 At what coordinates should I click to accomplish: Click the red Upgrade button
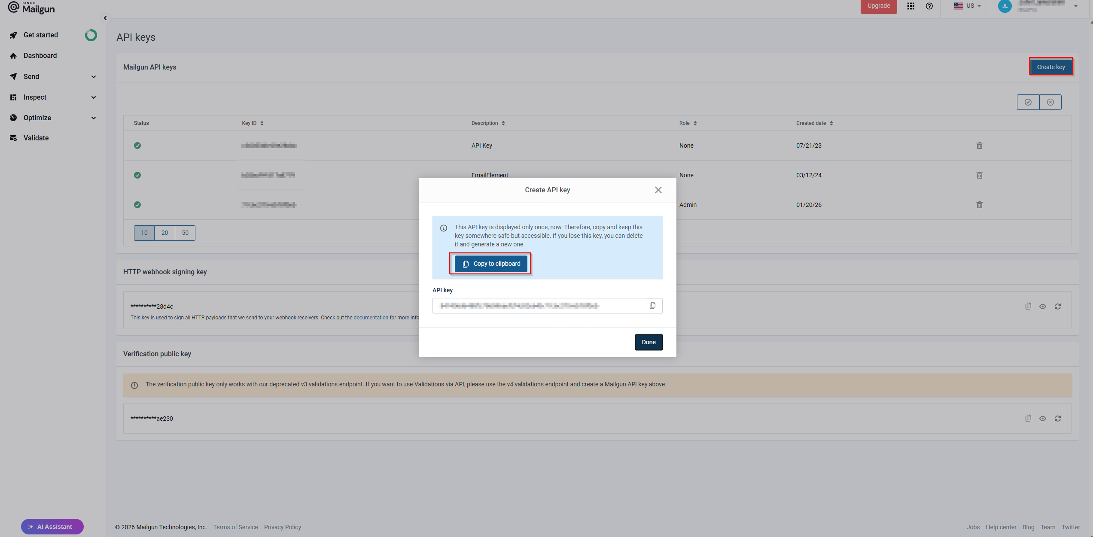click(878, 6)
